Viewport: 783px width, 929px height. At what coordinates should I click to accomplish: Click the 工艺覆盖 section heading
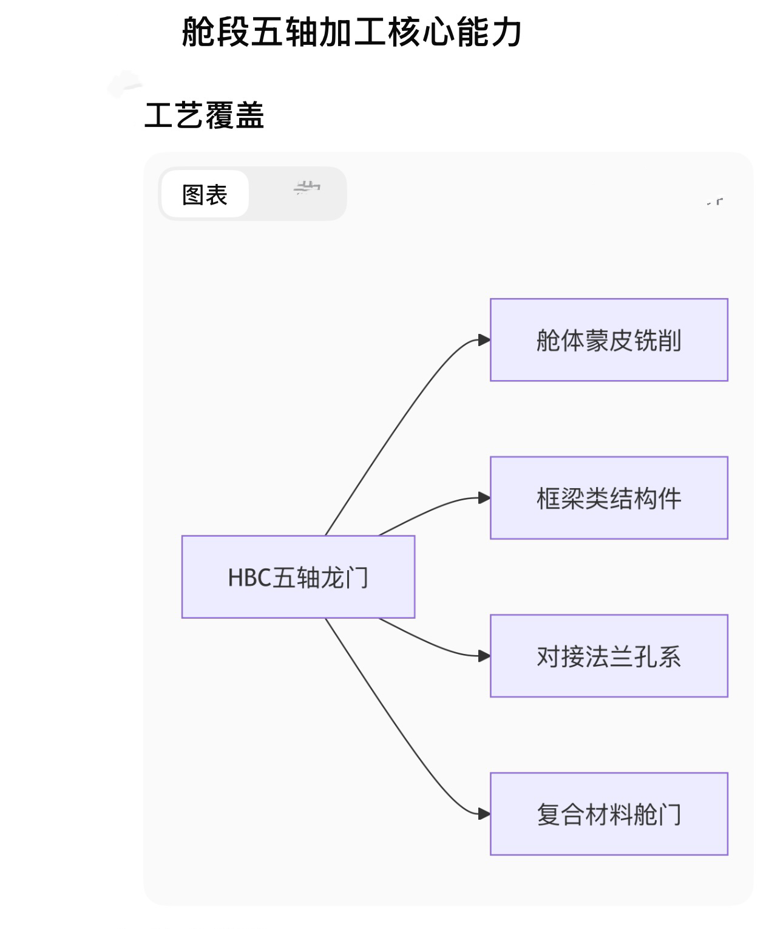204,115
